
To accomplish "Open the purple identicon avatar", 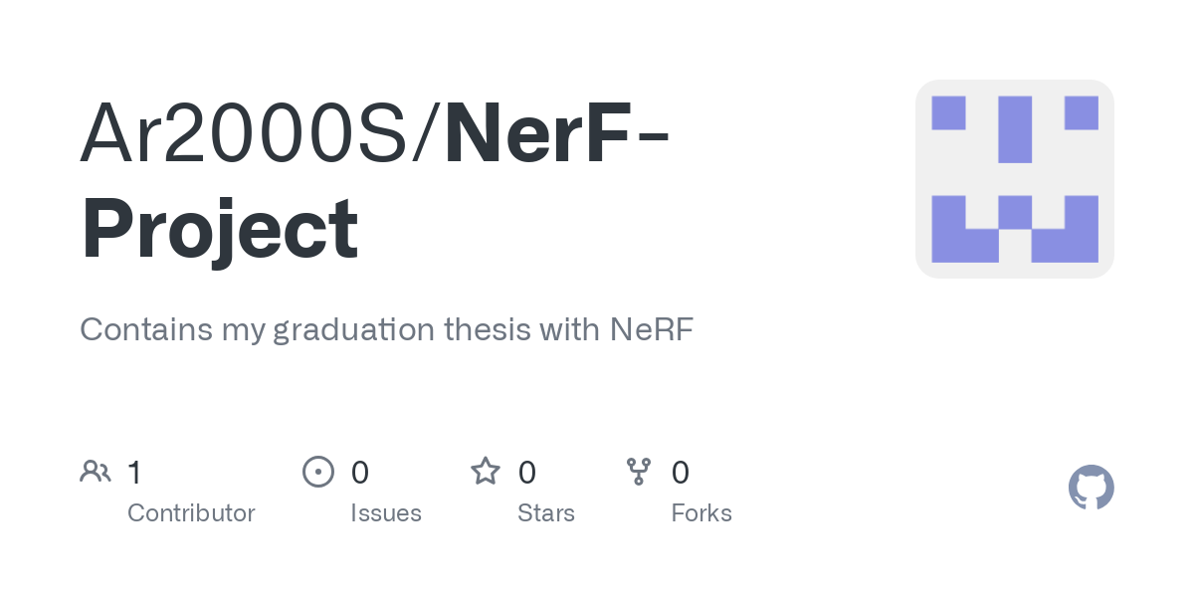I will pyautogui.click(x=1014, y=179).
